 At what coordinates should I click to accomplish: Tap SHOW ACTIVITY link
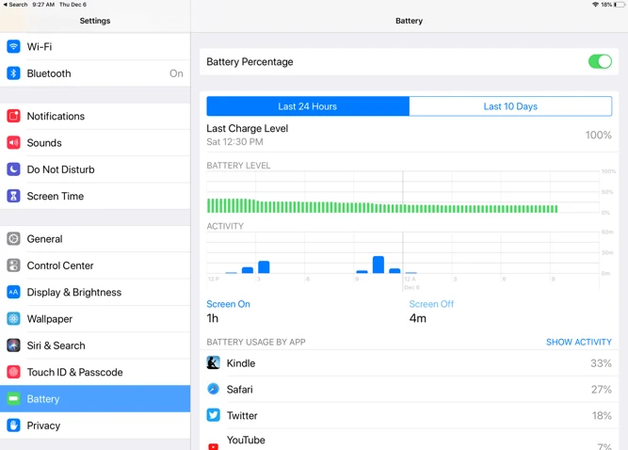(578, 343)
